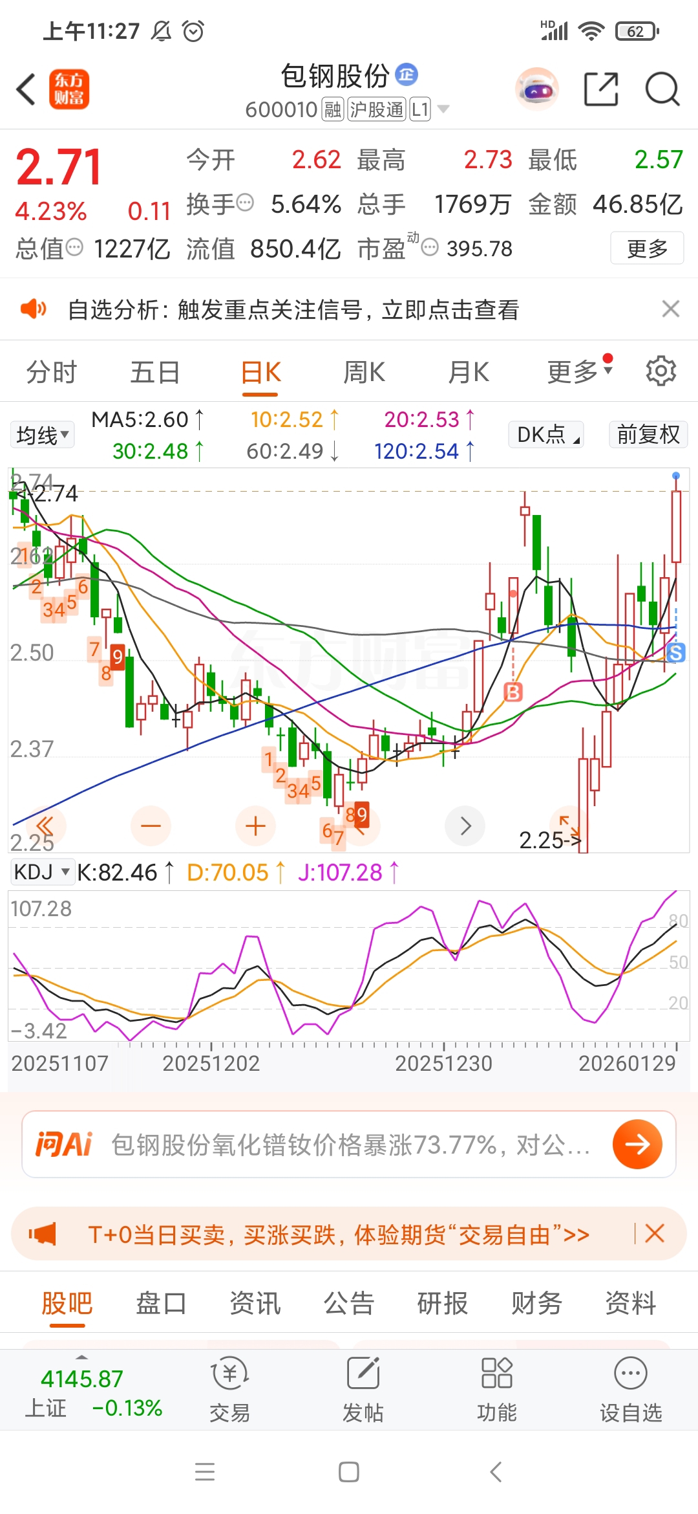Switch to the 研报 tab
The width and height of the screenshot is (698, 1514).
pyautogui.click(x=443, y=1302)
